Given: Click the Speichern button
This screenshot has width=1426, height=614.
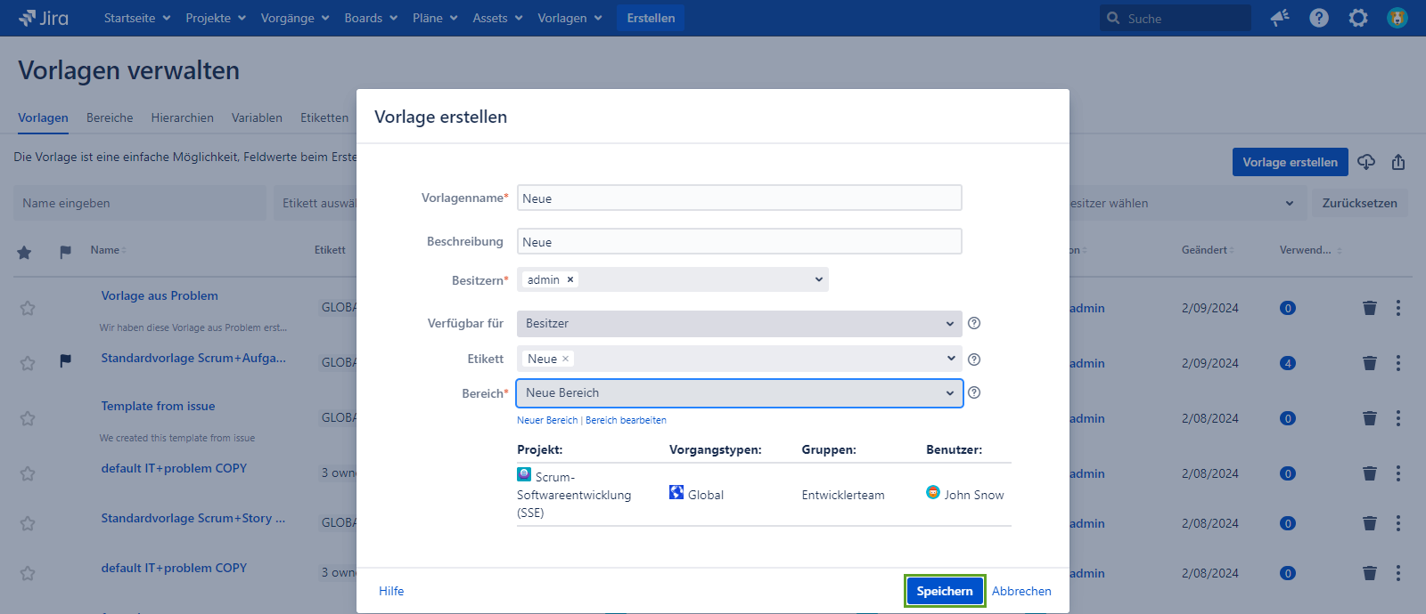Looking at the screenshot, I should coord(945,591).
